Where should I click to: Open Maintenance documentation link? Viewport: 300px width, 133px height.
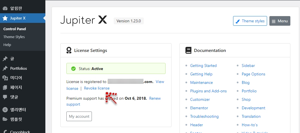pyautogui.click(x=202, y=82)
